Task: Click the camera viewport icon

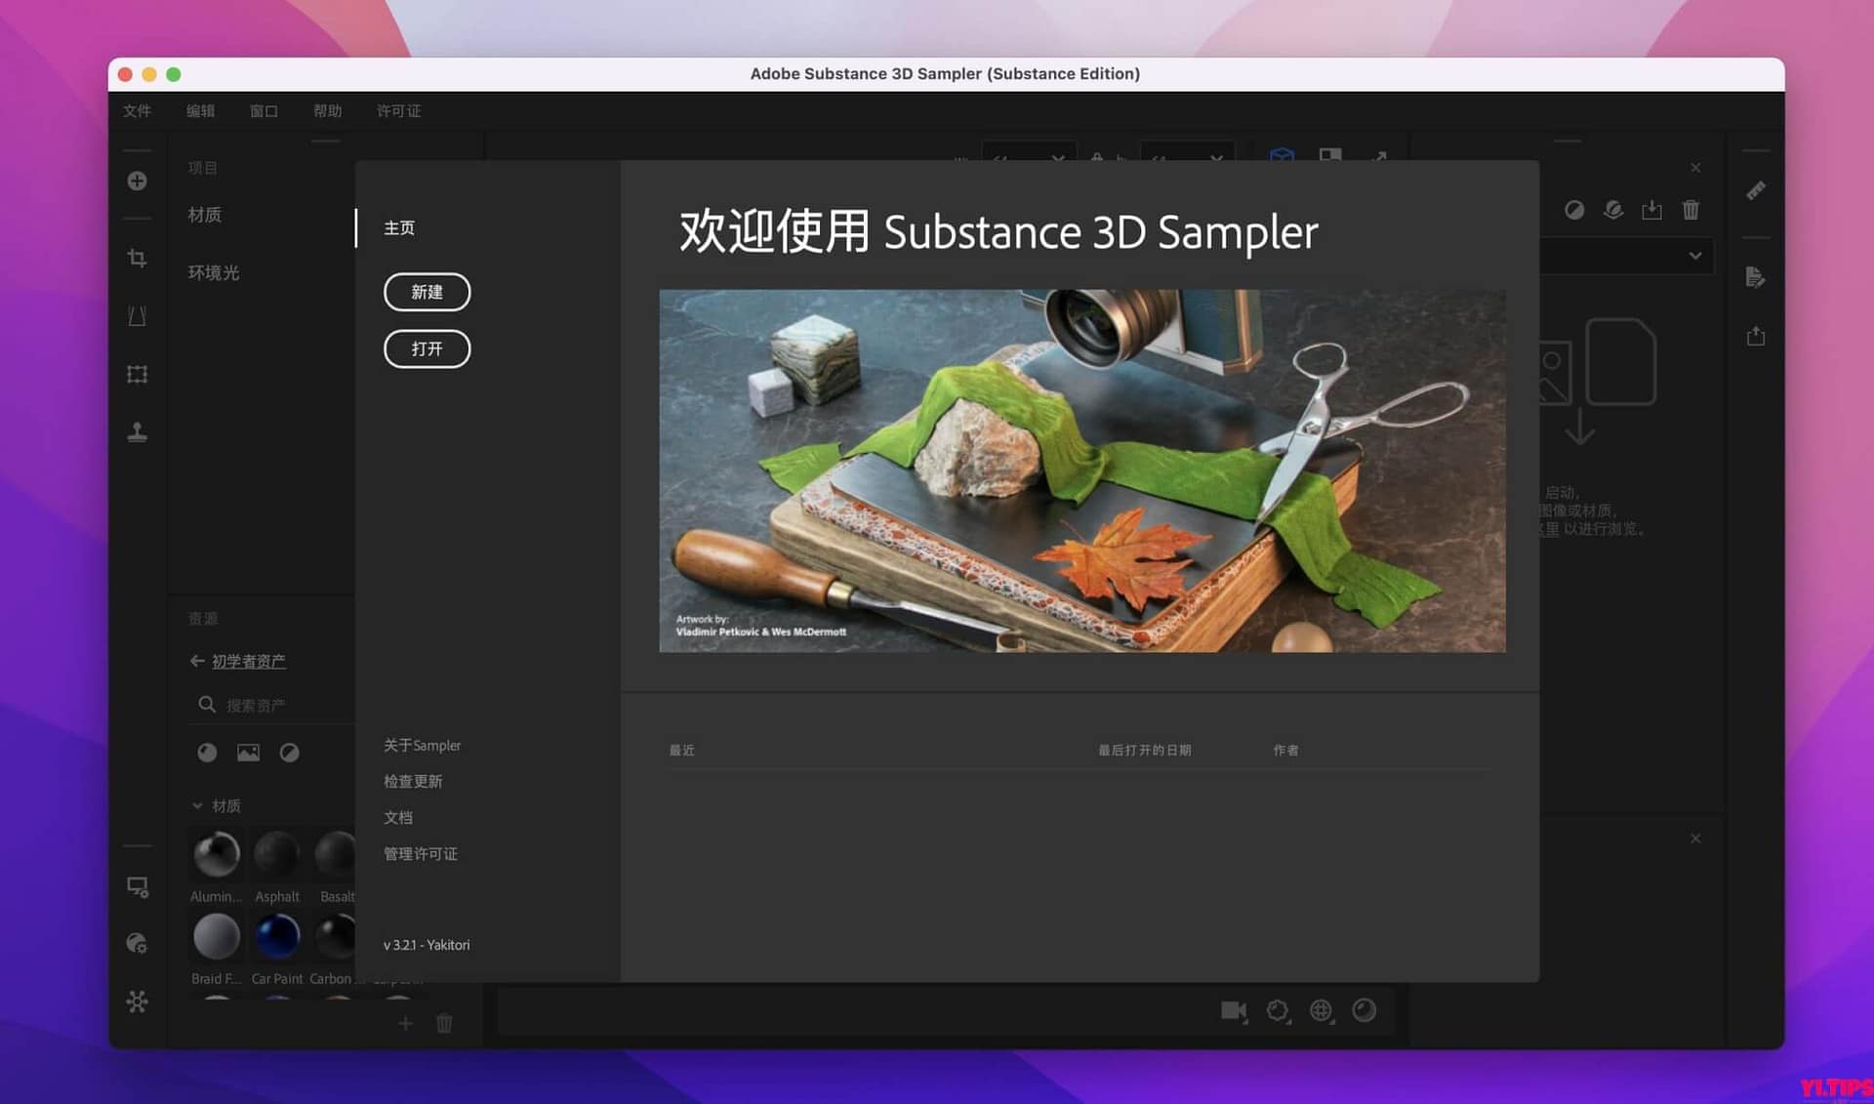Action: coord(1234,1011)
